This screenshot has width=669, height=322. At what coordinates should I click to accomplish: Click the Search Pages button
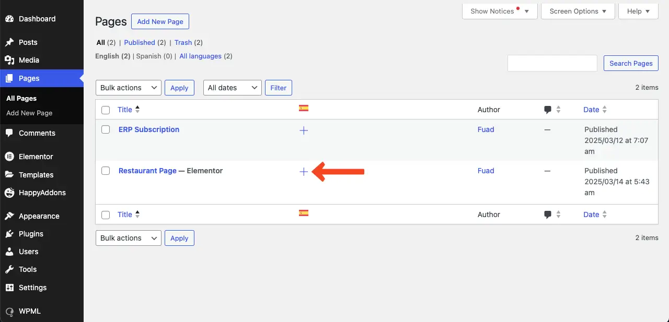(631, 63)
